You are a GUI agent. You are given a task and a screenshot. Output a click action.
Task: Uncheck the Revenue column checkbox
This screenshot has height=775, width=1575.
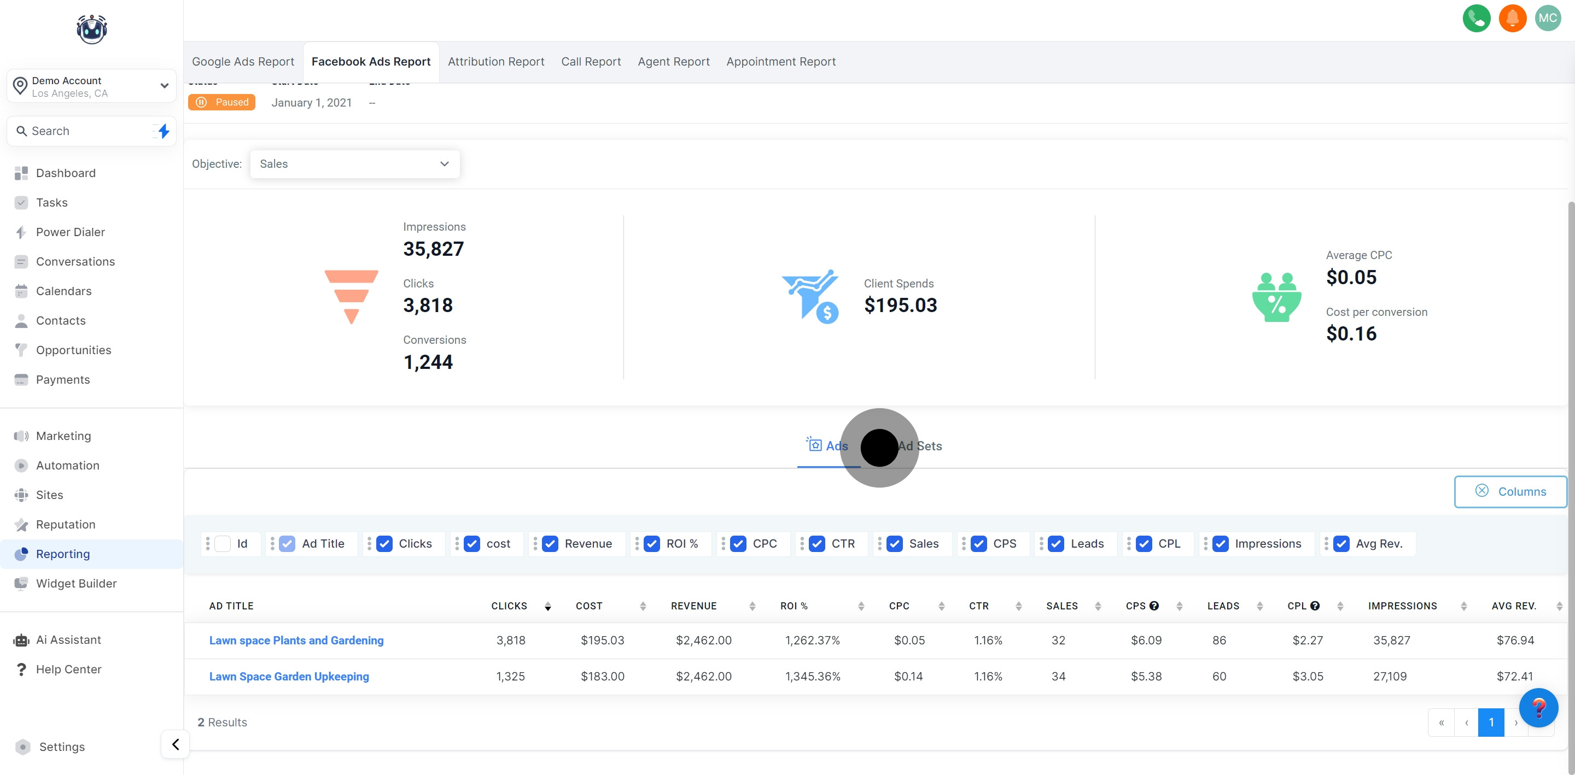pyautogui.click(x=550, y=543)
